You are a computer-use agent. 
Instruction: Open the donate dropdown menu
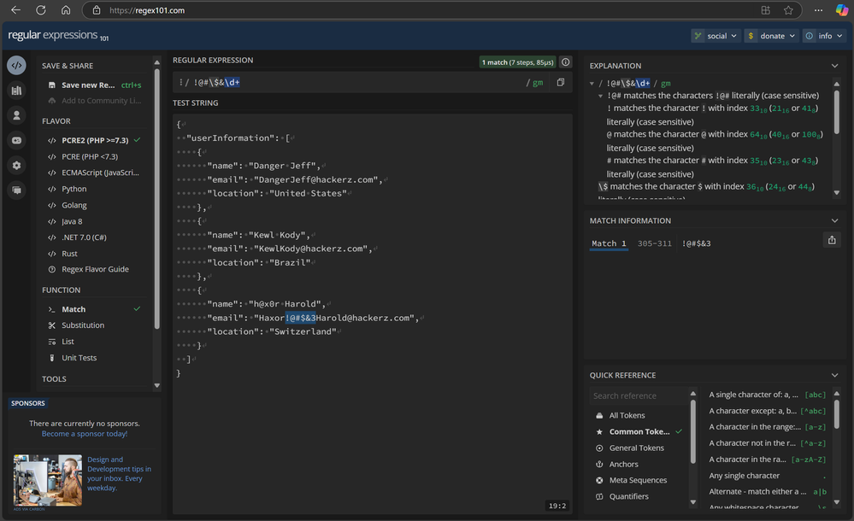(x=771, y=36)
